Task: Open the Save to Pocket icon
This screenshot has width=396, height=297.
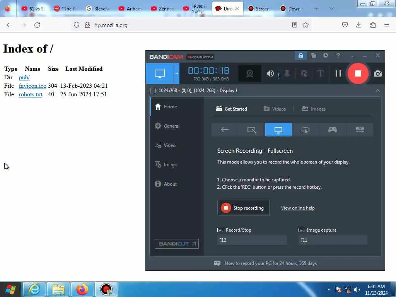Action: (345, 25)
